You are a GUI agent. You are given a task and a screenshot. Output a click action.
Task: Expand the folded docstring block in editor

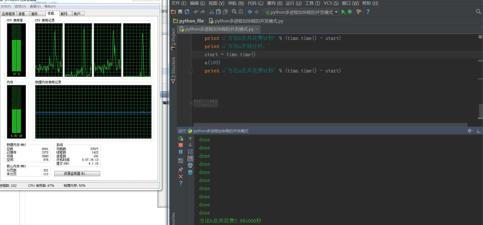click(191, 103)
